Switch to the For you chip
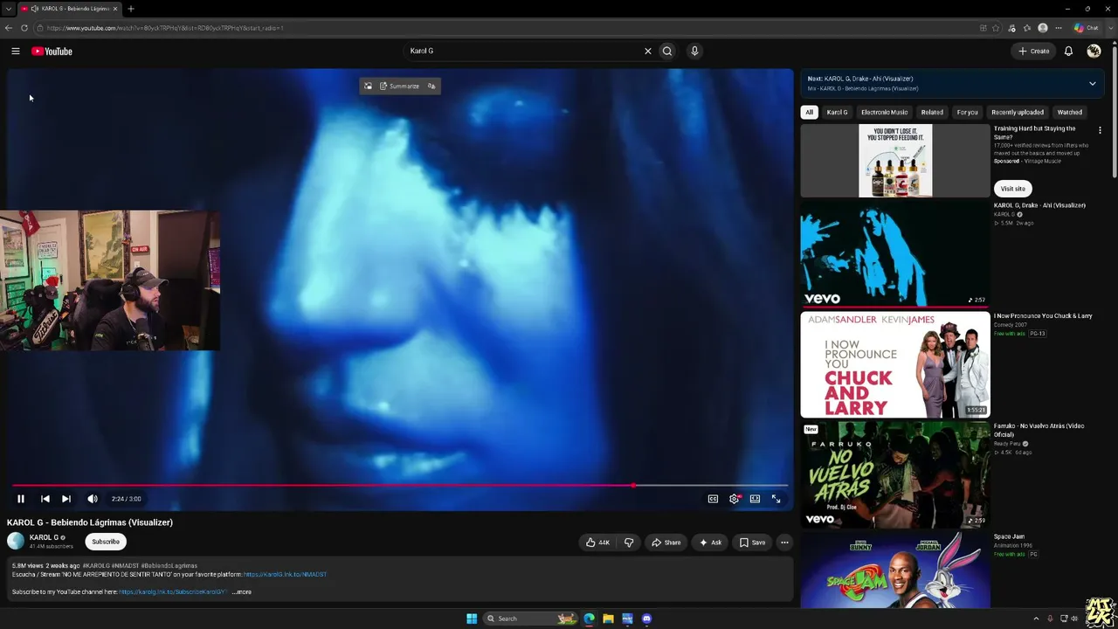 tap(967, 112)
